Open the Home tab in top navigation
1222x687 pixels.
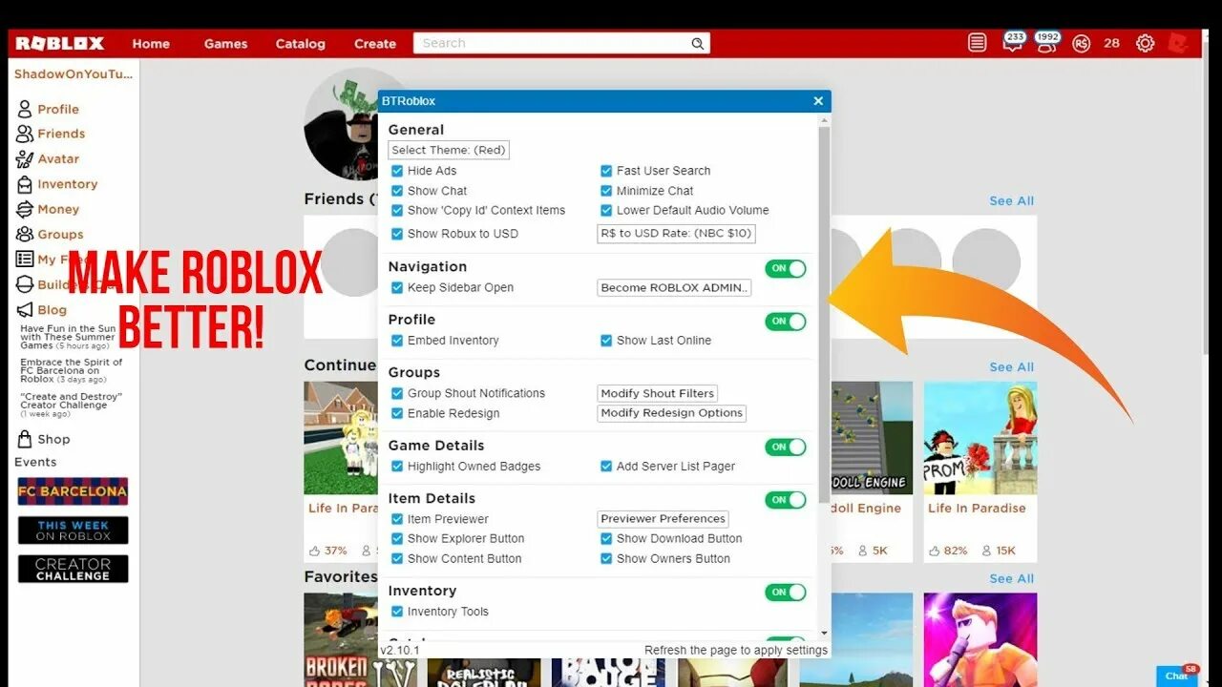coord(151,44)
